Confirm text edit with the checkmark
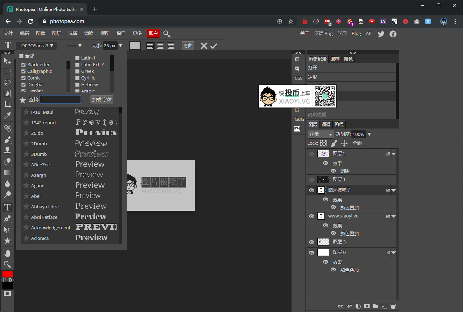Viewport: 463px width, 312px height. click(214, 46)
